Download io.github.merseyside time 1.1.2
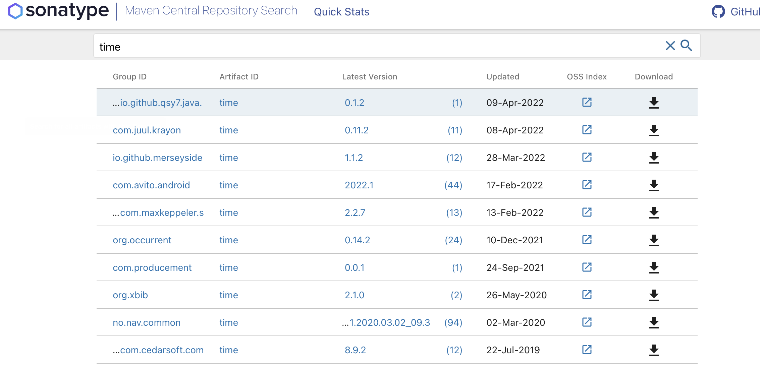760x368 pixels. (x=654, y=158)
